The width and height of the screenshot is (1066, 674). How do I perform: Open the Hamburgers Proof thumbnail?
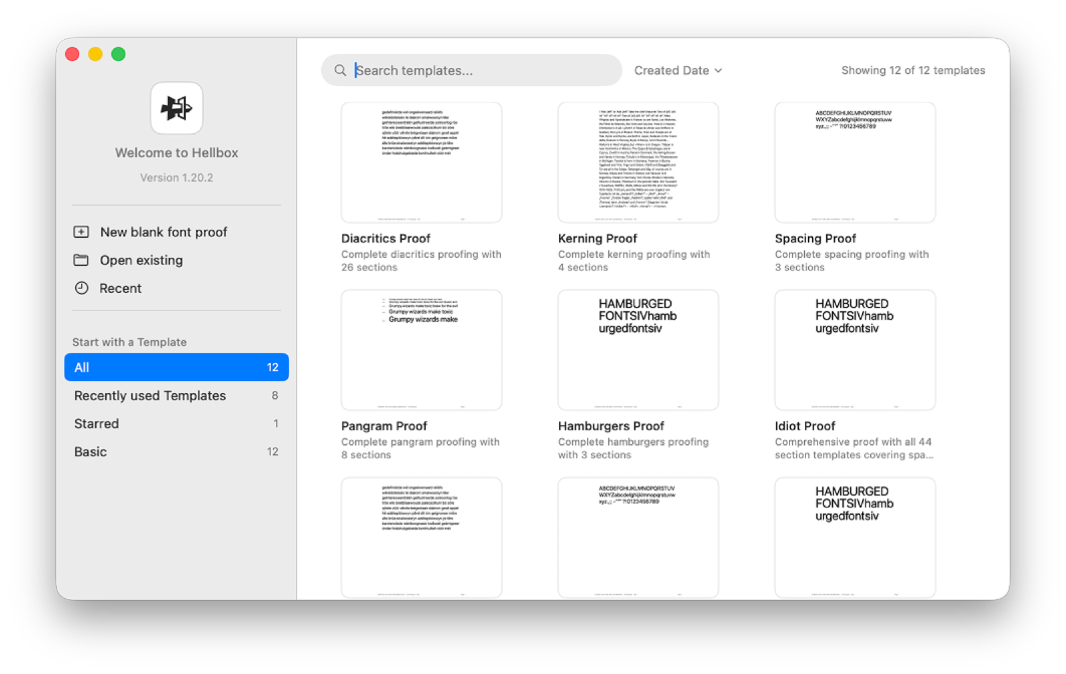point(638,350)
